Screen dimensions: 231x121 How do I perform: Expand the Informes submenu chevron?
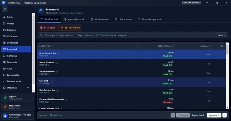(28, 88)
